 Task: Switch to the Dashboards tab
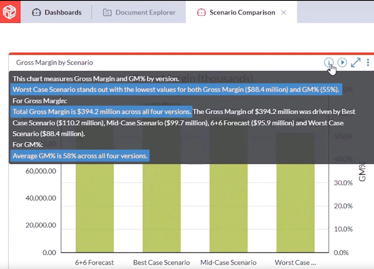point(63,12)
